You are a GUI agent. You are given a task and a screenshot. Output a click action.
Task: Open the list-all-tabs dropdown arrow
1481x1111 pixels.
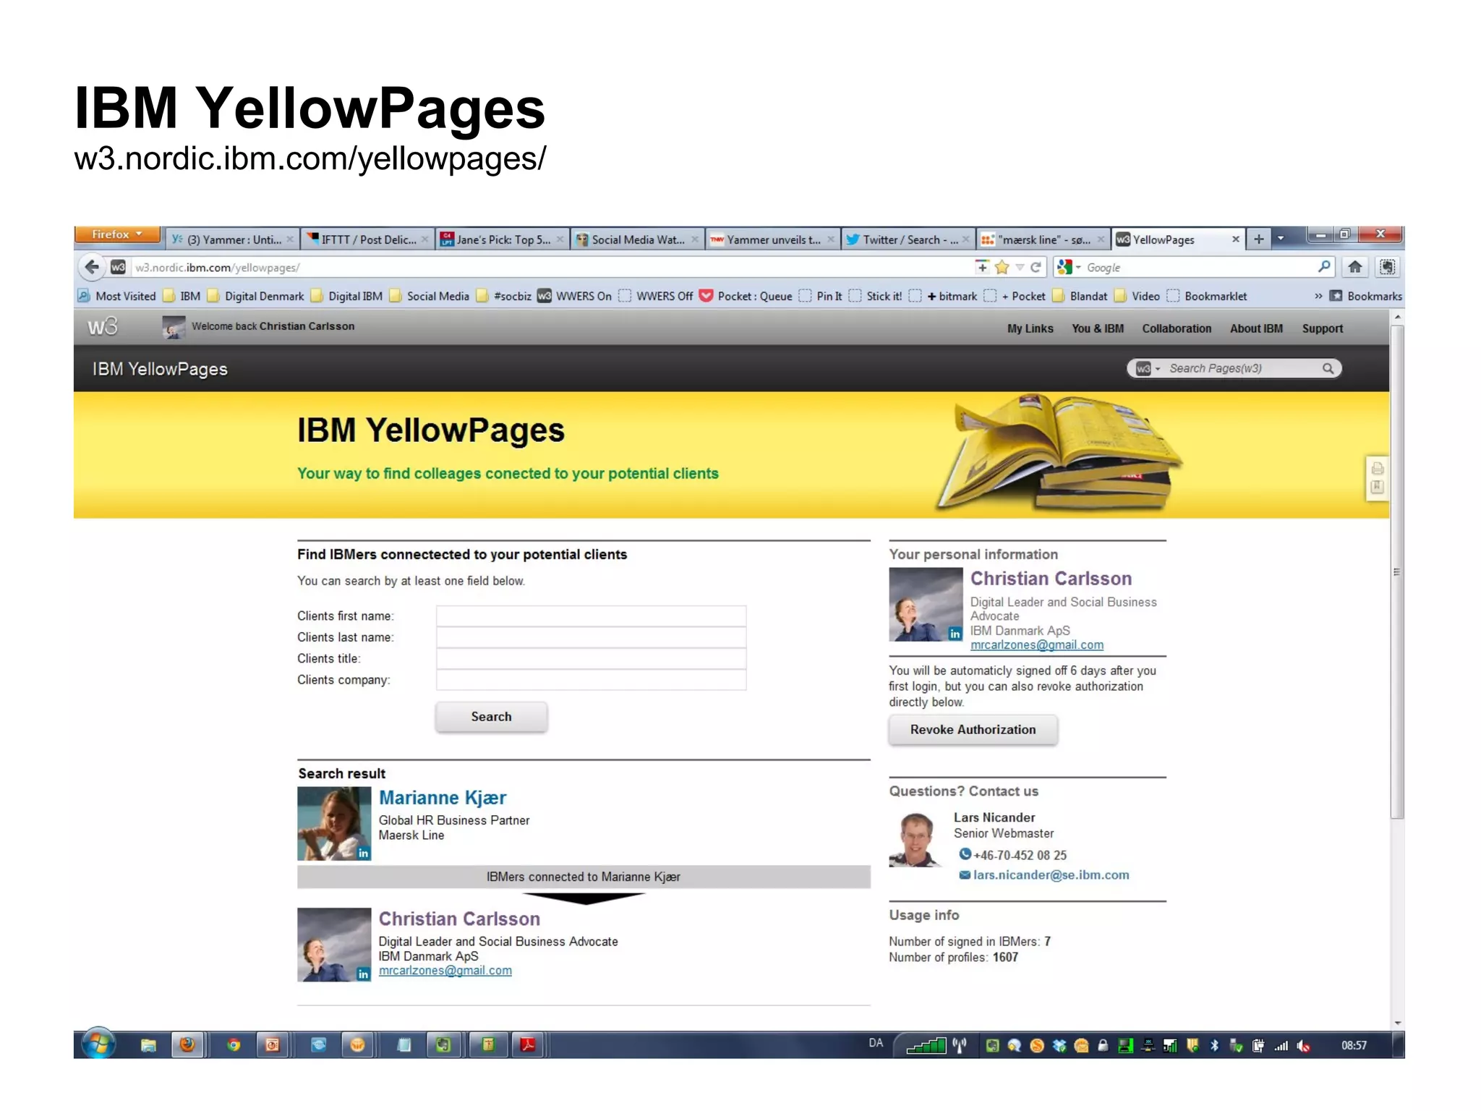tap(1281, 239)
